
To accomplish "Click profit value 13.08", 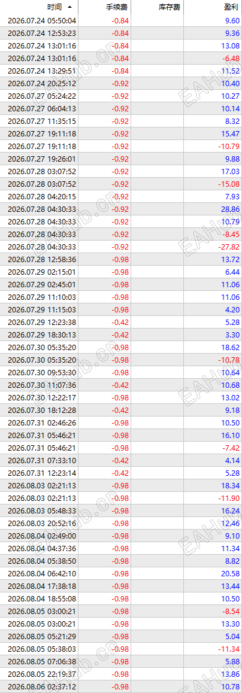I will 231,46.
